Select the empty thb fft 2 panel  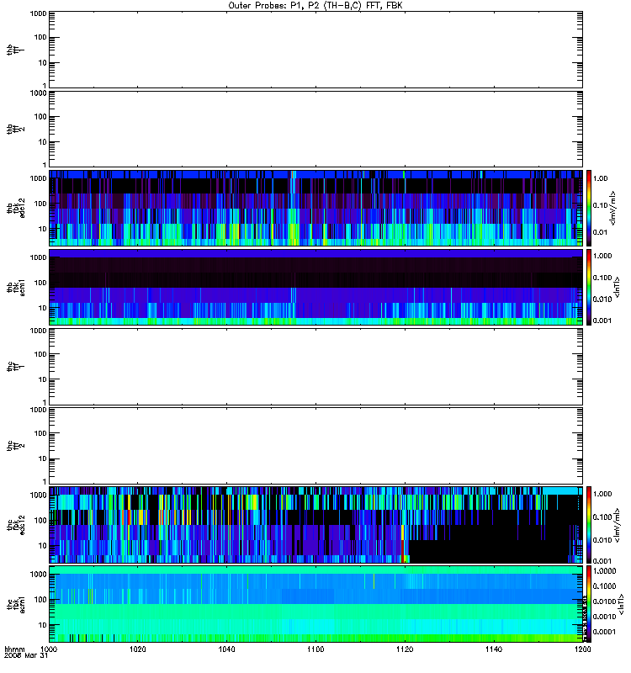[x=315, y=128]
